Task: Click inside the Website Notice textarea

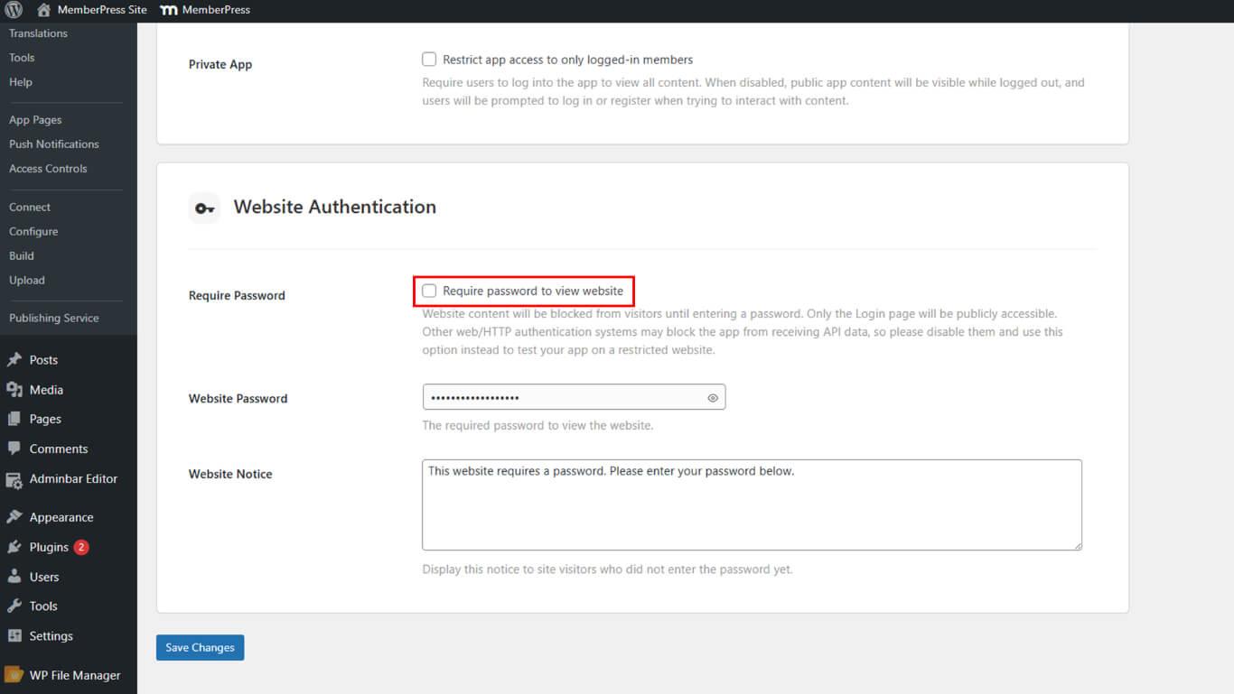Action: point(751,510)
